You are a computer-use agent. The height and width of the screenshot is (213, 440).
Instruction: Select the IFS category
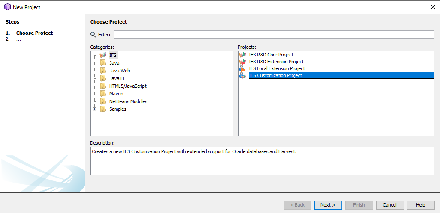point(113,55)
